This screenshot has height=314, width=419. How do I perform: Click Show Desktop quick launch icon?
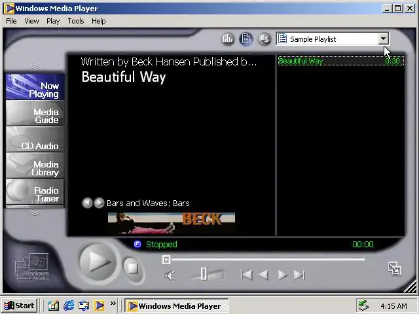pos(54,305)
